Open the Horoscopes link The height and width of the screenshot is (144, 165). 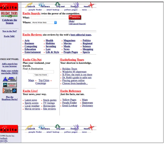(49, 106)
